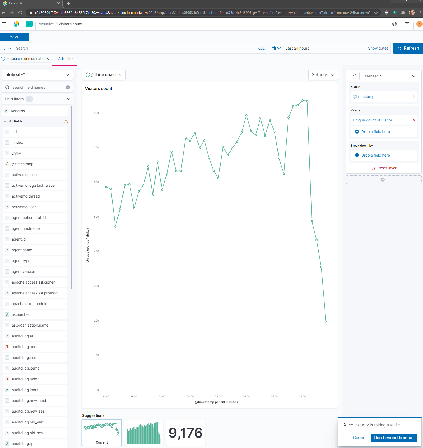Open the user avatar menu
The image size is (423, 448).
point(419,24)
